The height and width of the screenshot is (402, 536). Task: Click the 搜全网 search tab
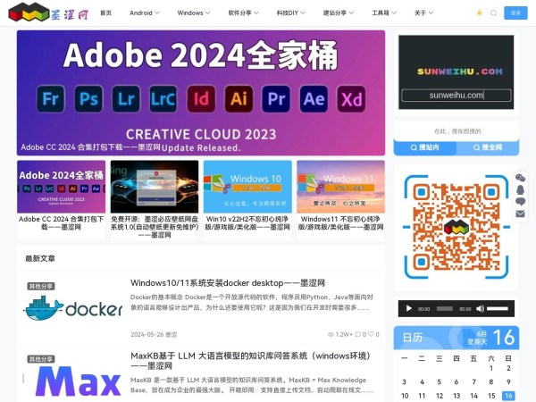click(x=488, y=147)
